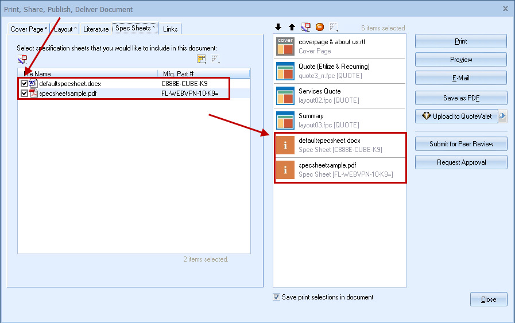Click the layout icon for Quote (Etilize & Recurring)
This screenshot has width=515, height=323.
285,71
